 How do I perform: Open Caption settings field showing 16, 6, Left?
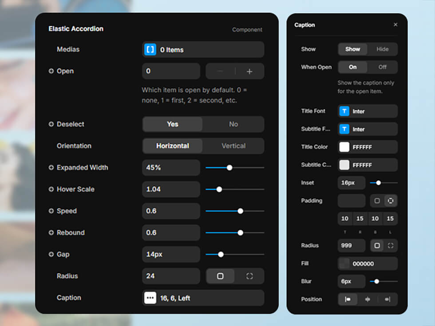pyautogui.click(x=203, y=298)
